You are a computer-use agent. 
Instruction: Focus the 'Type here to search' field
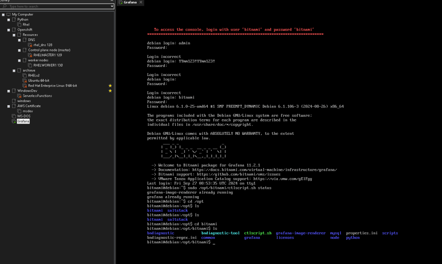tap(57, 6)
